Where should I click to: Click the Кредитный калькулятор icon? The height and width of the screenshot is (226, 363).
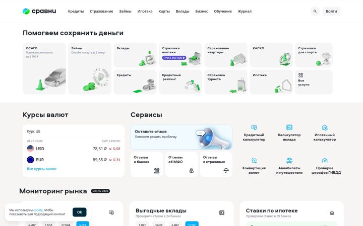(254, 127)
